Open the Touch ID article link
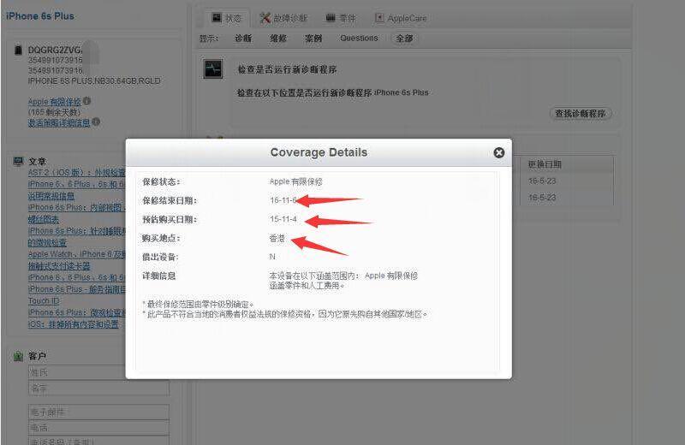 click(x=43, y=301)
